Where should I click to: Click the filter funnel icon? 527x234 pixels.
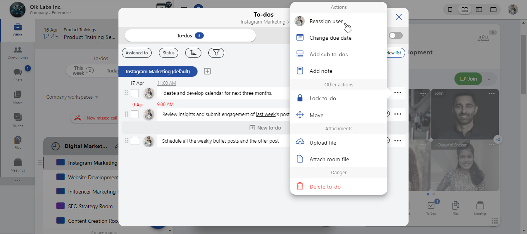[x=216, y=53]
